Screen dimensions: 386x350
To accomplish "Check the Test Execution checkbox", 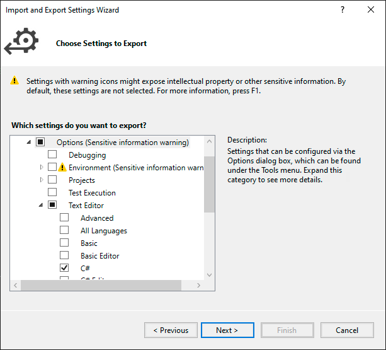I will point(52,192).
